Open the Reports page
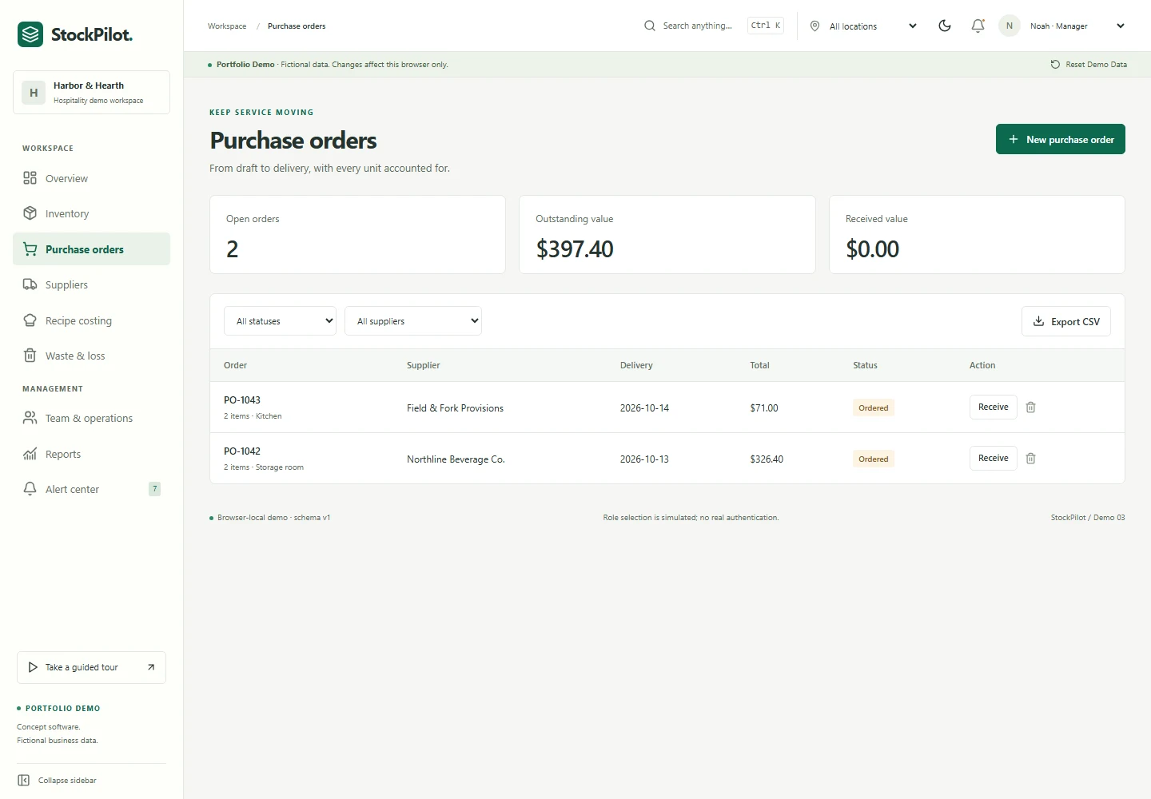The width and height of the screenshot is (1151, 799). pos(91,454)
